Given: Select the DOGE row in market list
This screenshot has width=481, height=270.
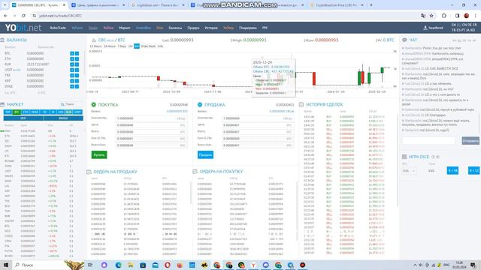Looking at the screenshot, I should pos(43,166).
